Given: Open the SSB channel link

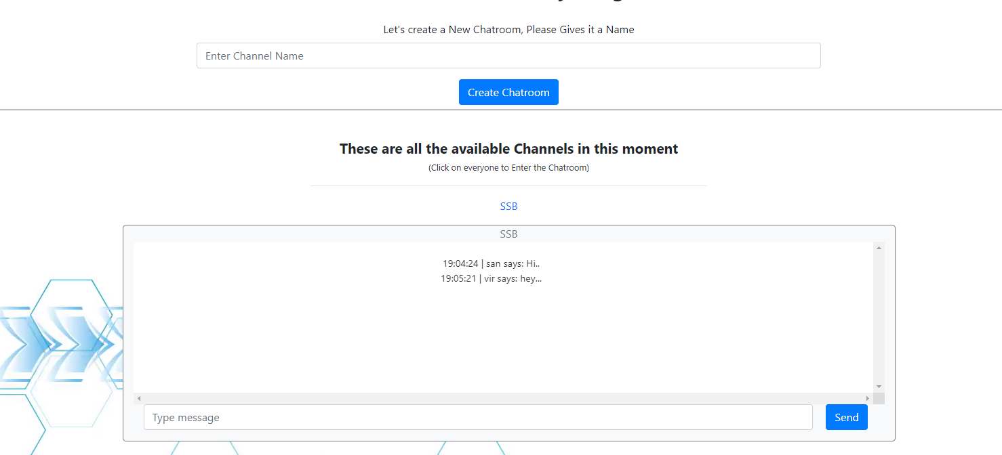Looking at the screenshot, I should pos(508,206).
